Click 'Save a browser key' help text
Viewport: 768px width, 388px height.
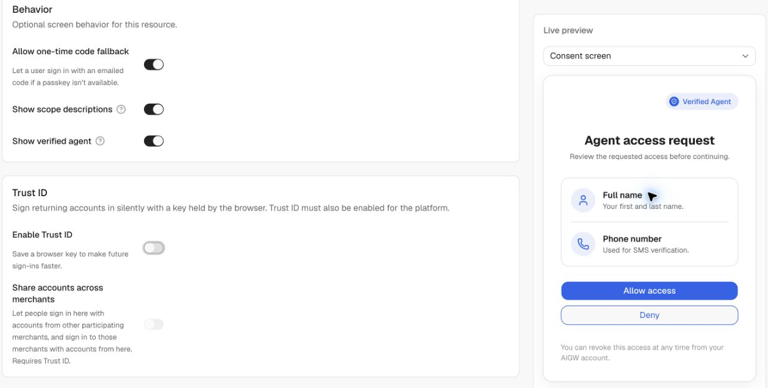tap(70, 260)
